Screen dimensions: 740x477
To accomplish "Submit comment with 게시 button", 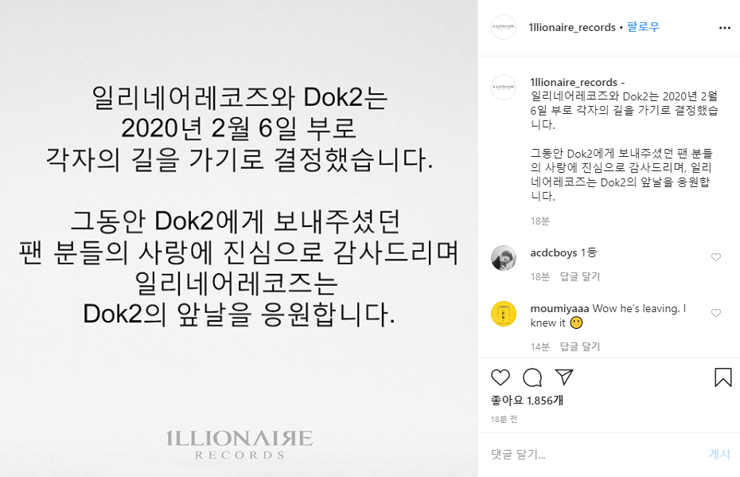I will click(x=719, y=454).
